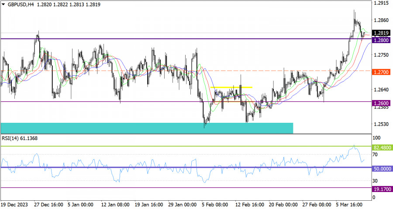The height and width of the screenshot is (209, 393).
Task: Select the 50.0000 RSI level label
Action: pos(382,169)
